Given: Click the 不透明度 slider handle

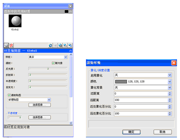Looking at the screenshot, I should [x=20, y=117].
